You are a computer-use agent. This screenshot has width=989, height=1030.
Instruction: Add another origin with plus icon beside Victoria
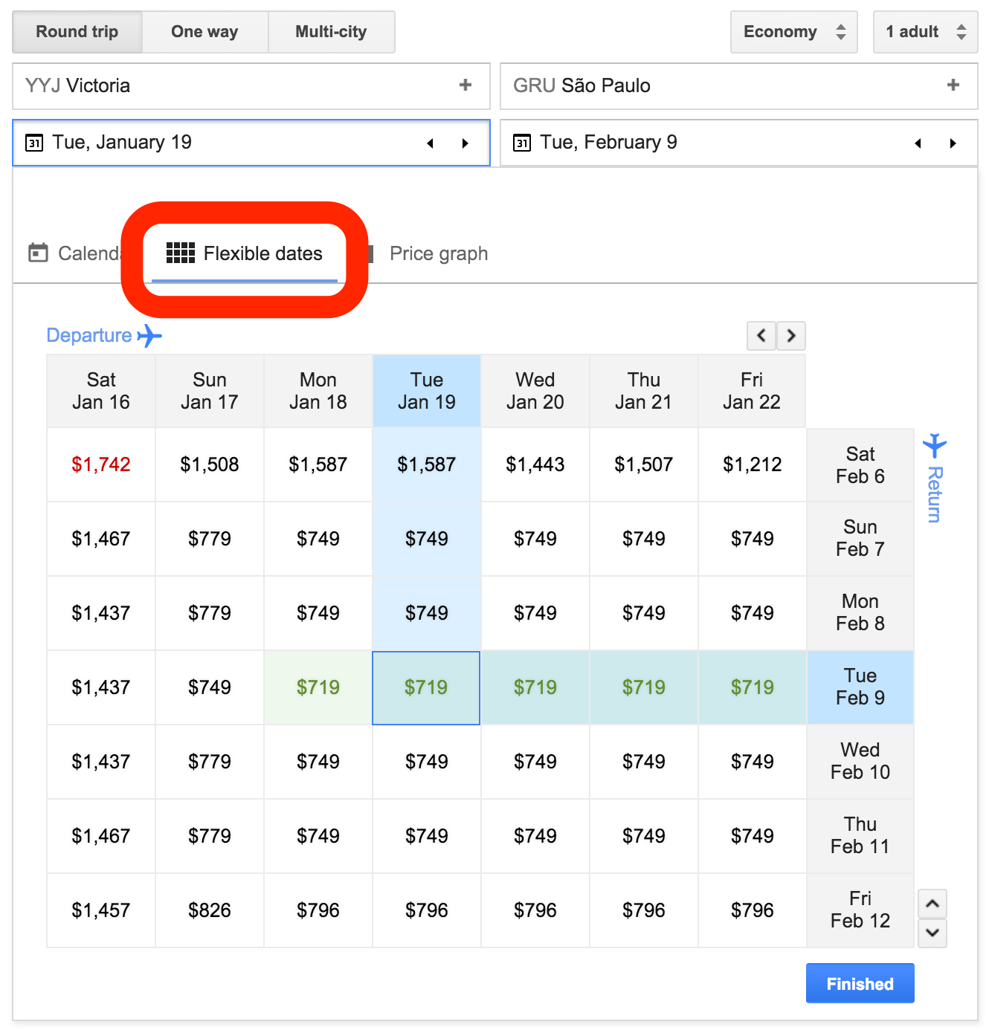coord(465,85)
